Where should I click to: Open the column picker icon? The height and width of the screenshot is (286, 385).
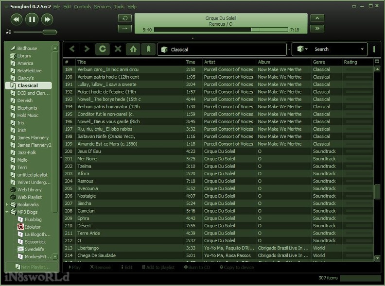tap(377, 62)
